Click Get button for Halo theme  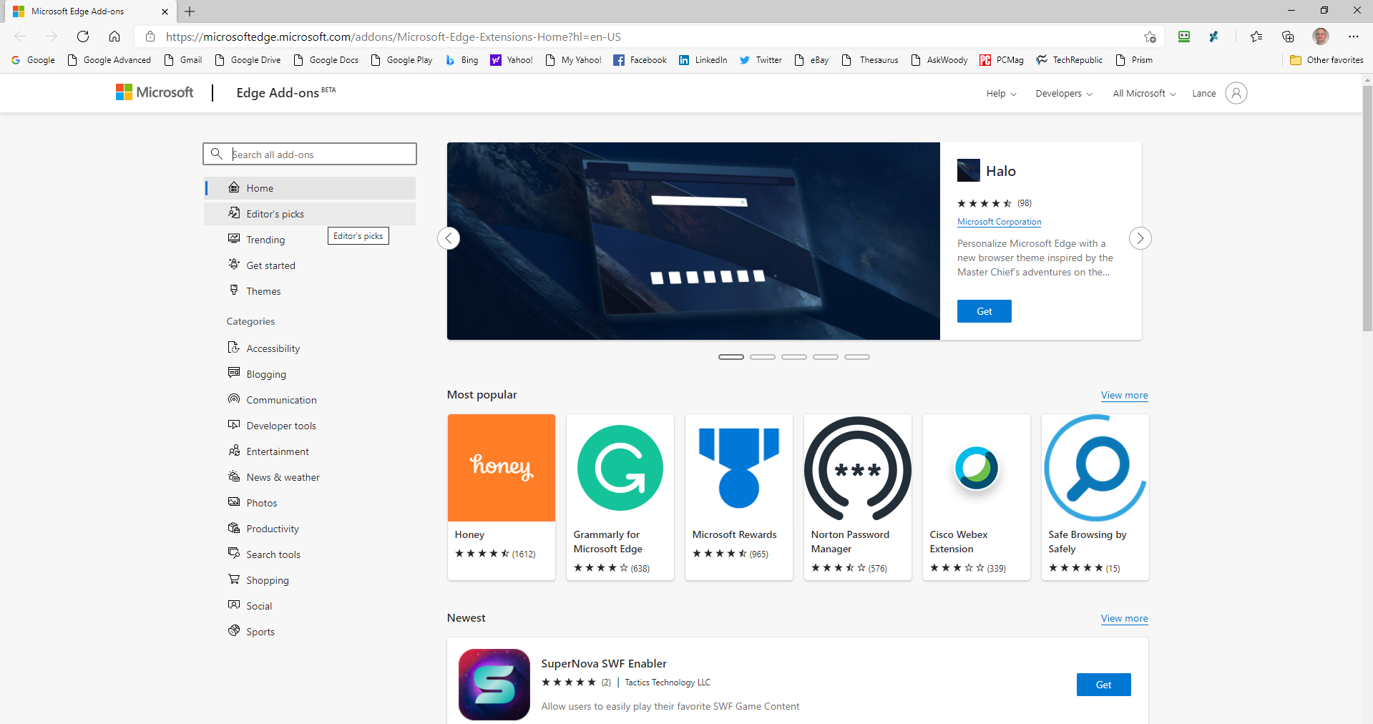coord(984,311)
